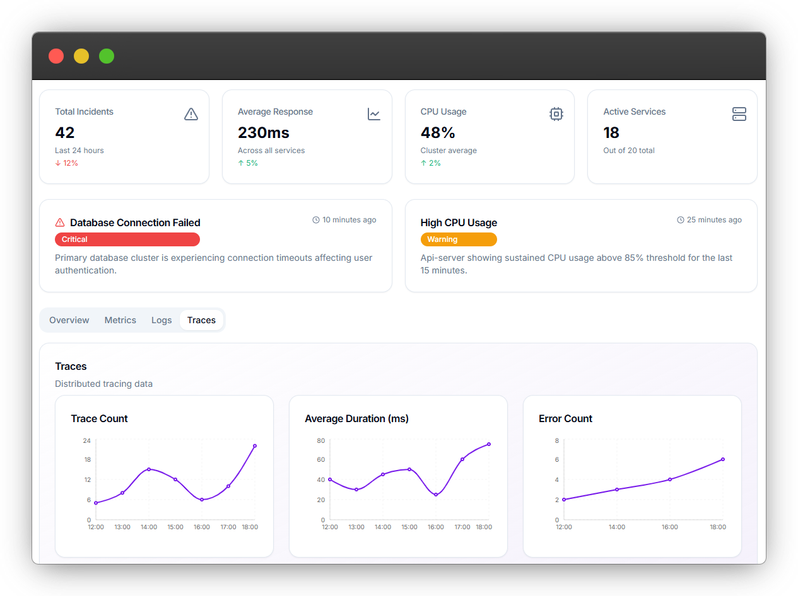Click the Warning severity badge
798x596 pixels.
[459, 239]
